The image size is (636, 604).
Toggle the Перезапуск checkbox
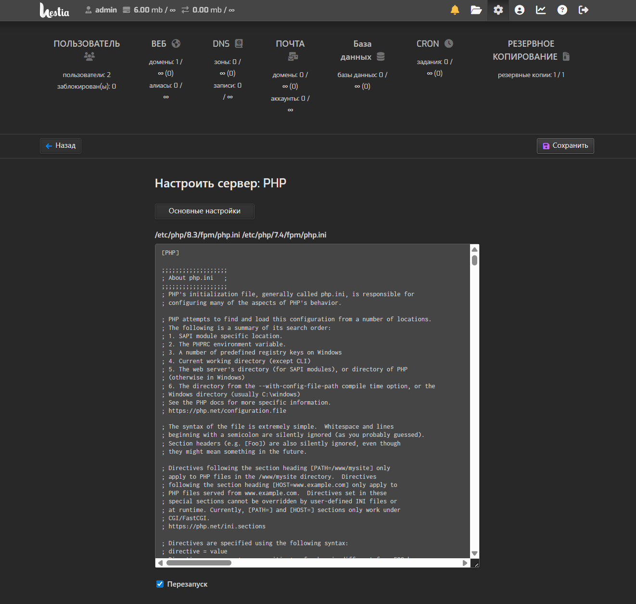tap(160, 584)
